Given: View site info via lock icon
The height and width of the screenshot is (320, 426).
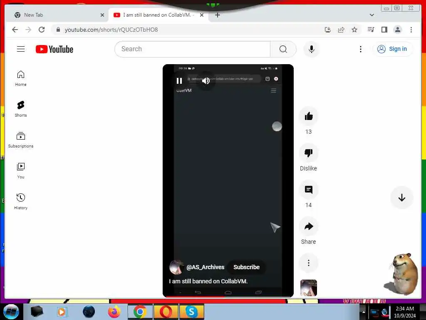Looking at the screenshot, I should [58, 30].
